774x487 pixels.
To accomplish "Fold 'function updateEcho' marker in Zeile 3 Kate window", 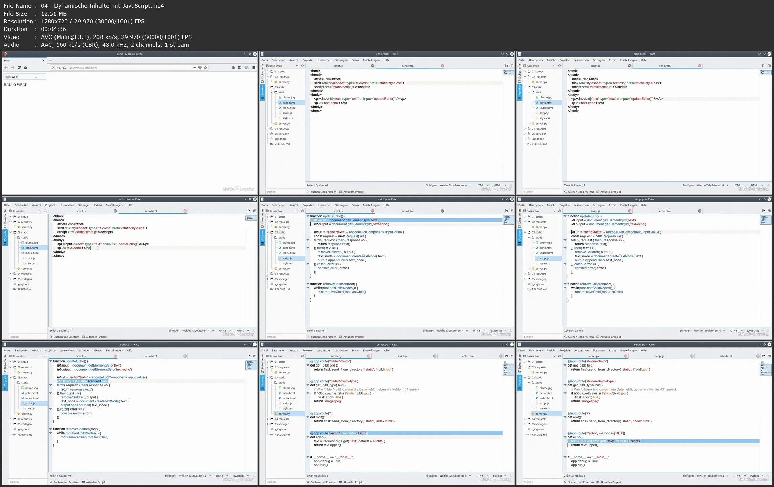I will coord(308,216).
